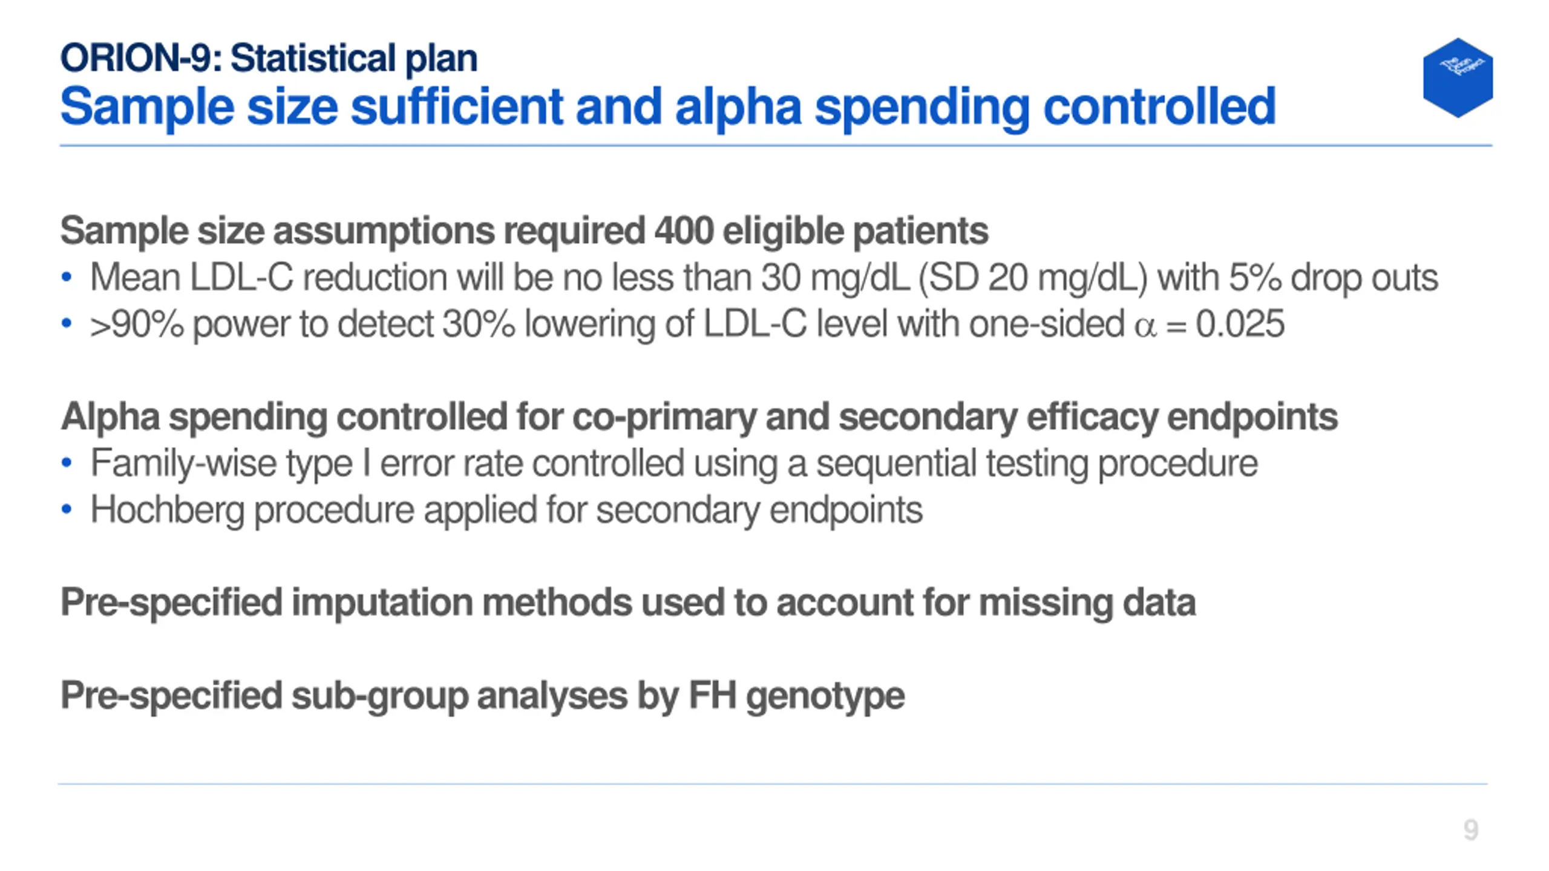Click the Hochberg procedure bullet line

click(506, 511)
